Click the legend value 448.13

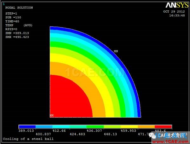pos(110,134)
